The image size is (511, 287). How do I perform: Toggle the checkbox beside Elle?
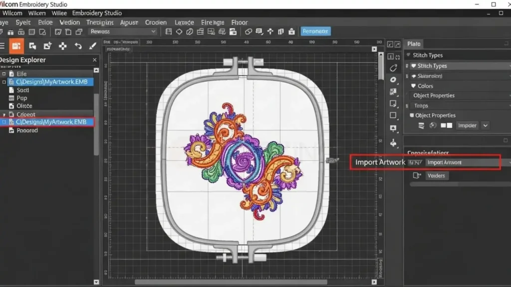4,74
